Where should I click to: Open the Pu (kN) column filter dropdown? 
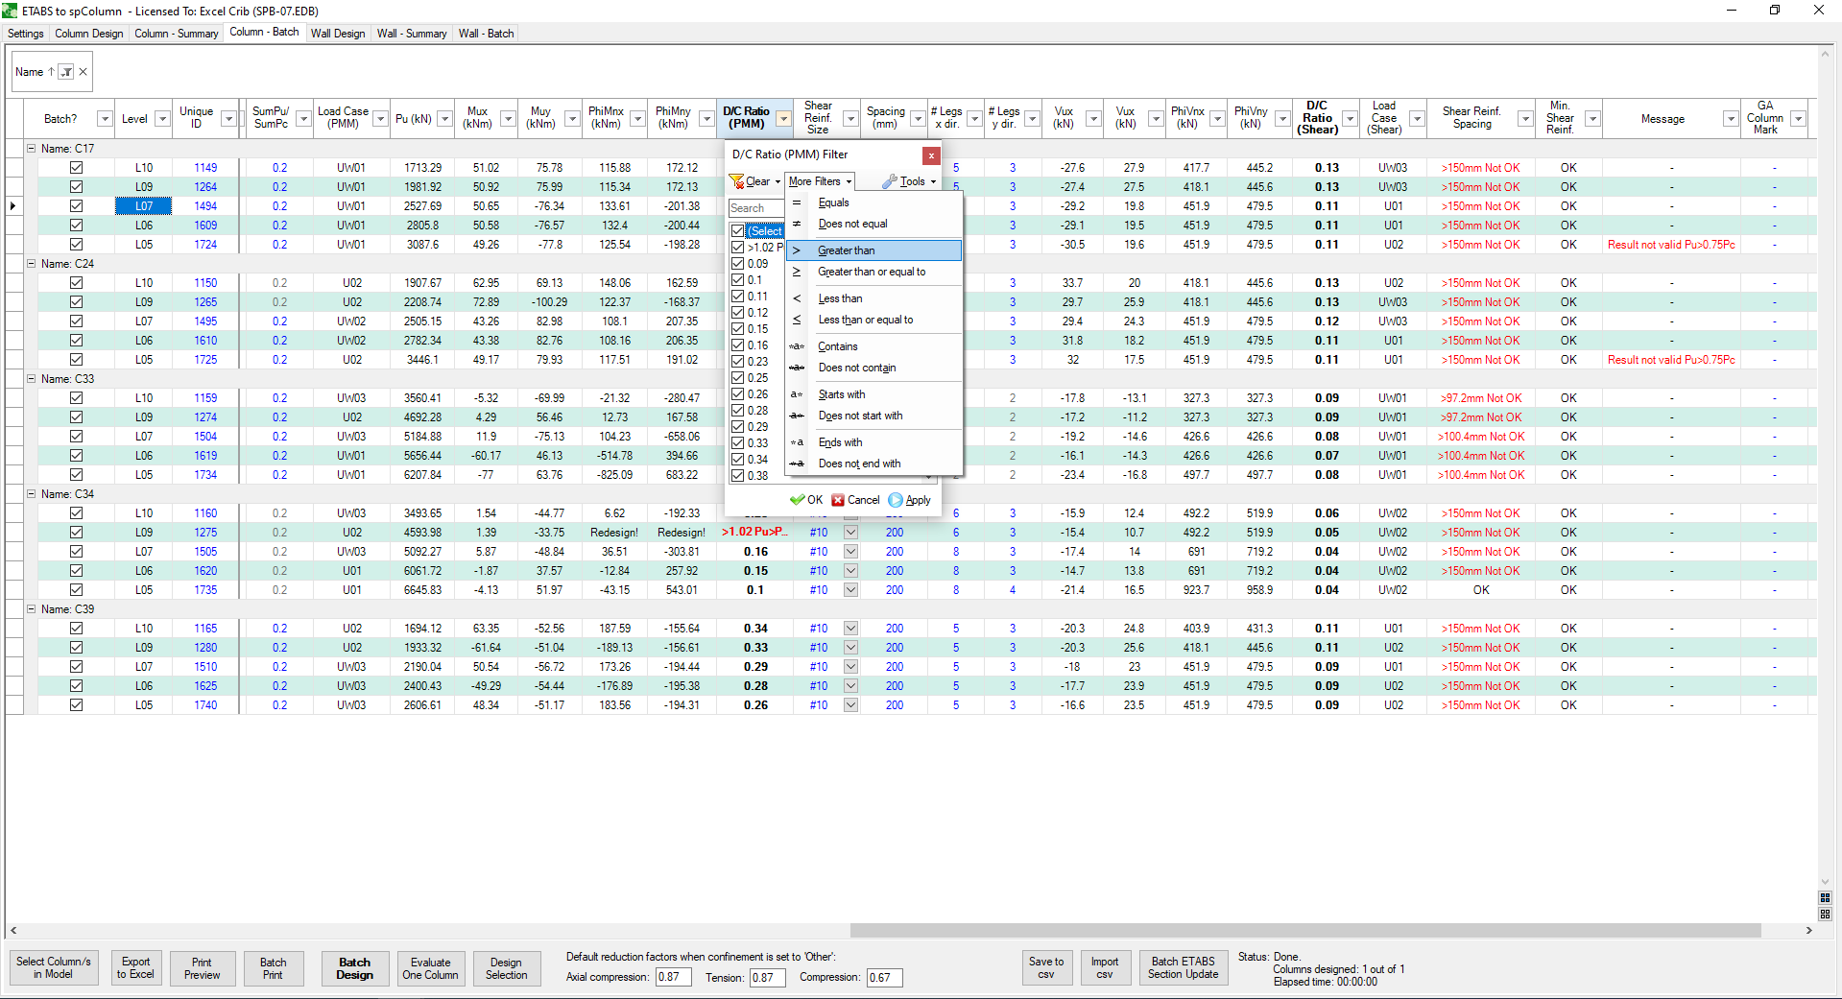tap(444, 119)
